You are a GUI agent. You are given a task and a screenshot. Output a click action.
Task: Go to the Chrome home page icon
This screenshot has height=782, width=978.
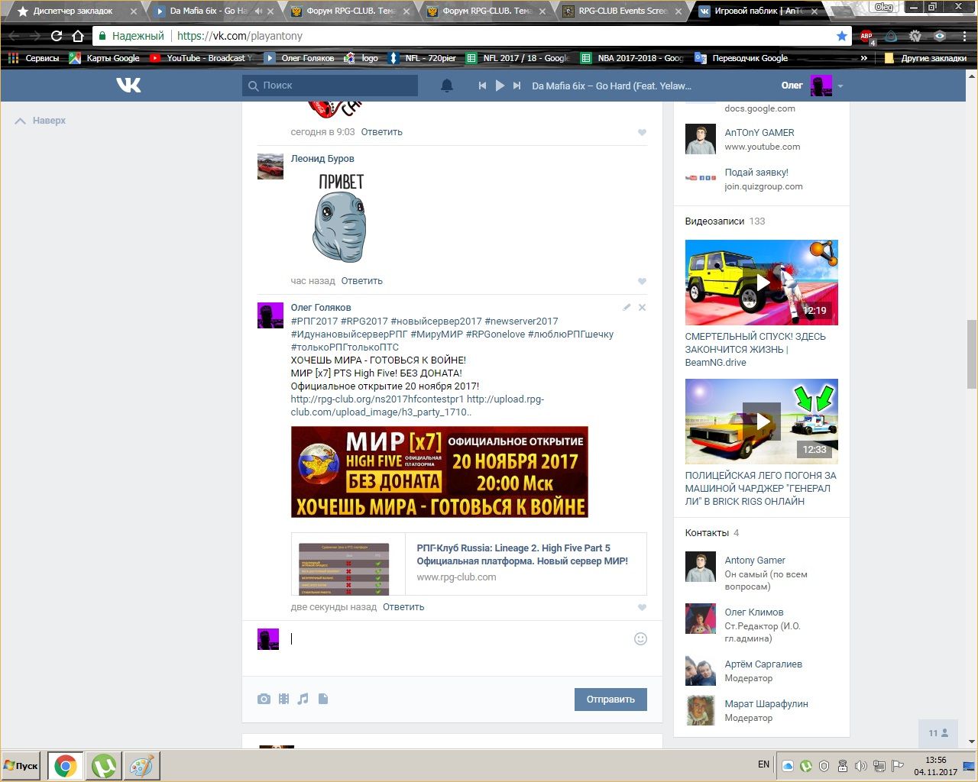point(78,36)
